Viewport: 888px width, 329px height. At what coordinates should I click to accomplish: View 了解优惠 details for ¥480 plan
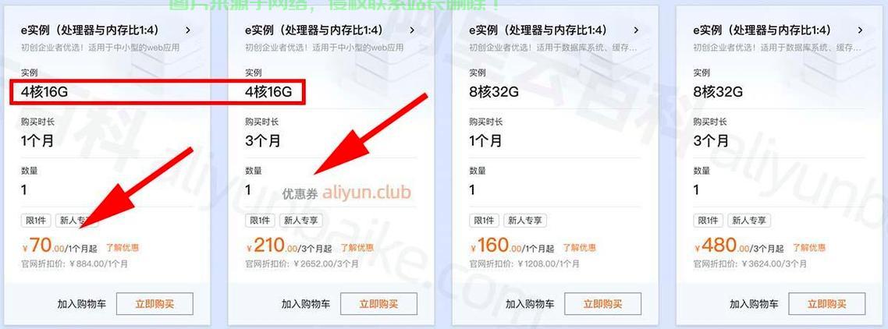tap(808, 247)
